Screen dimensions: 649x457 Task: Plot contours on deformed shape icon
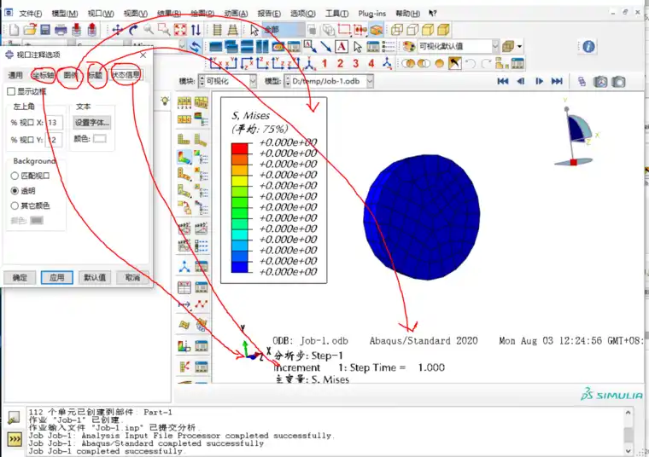tap(184, 158)
